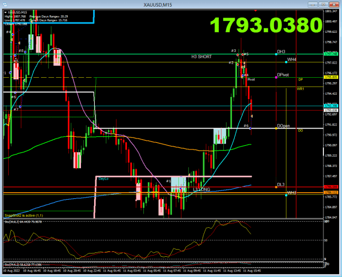Click the yellow 'DP' label
Viewport: 342px width, 277px height.
click(300, 80)
